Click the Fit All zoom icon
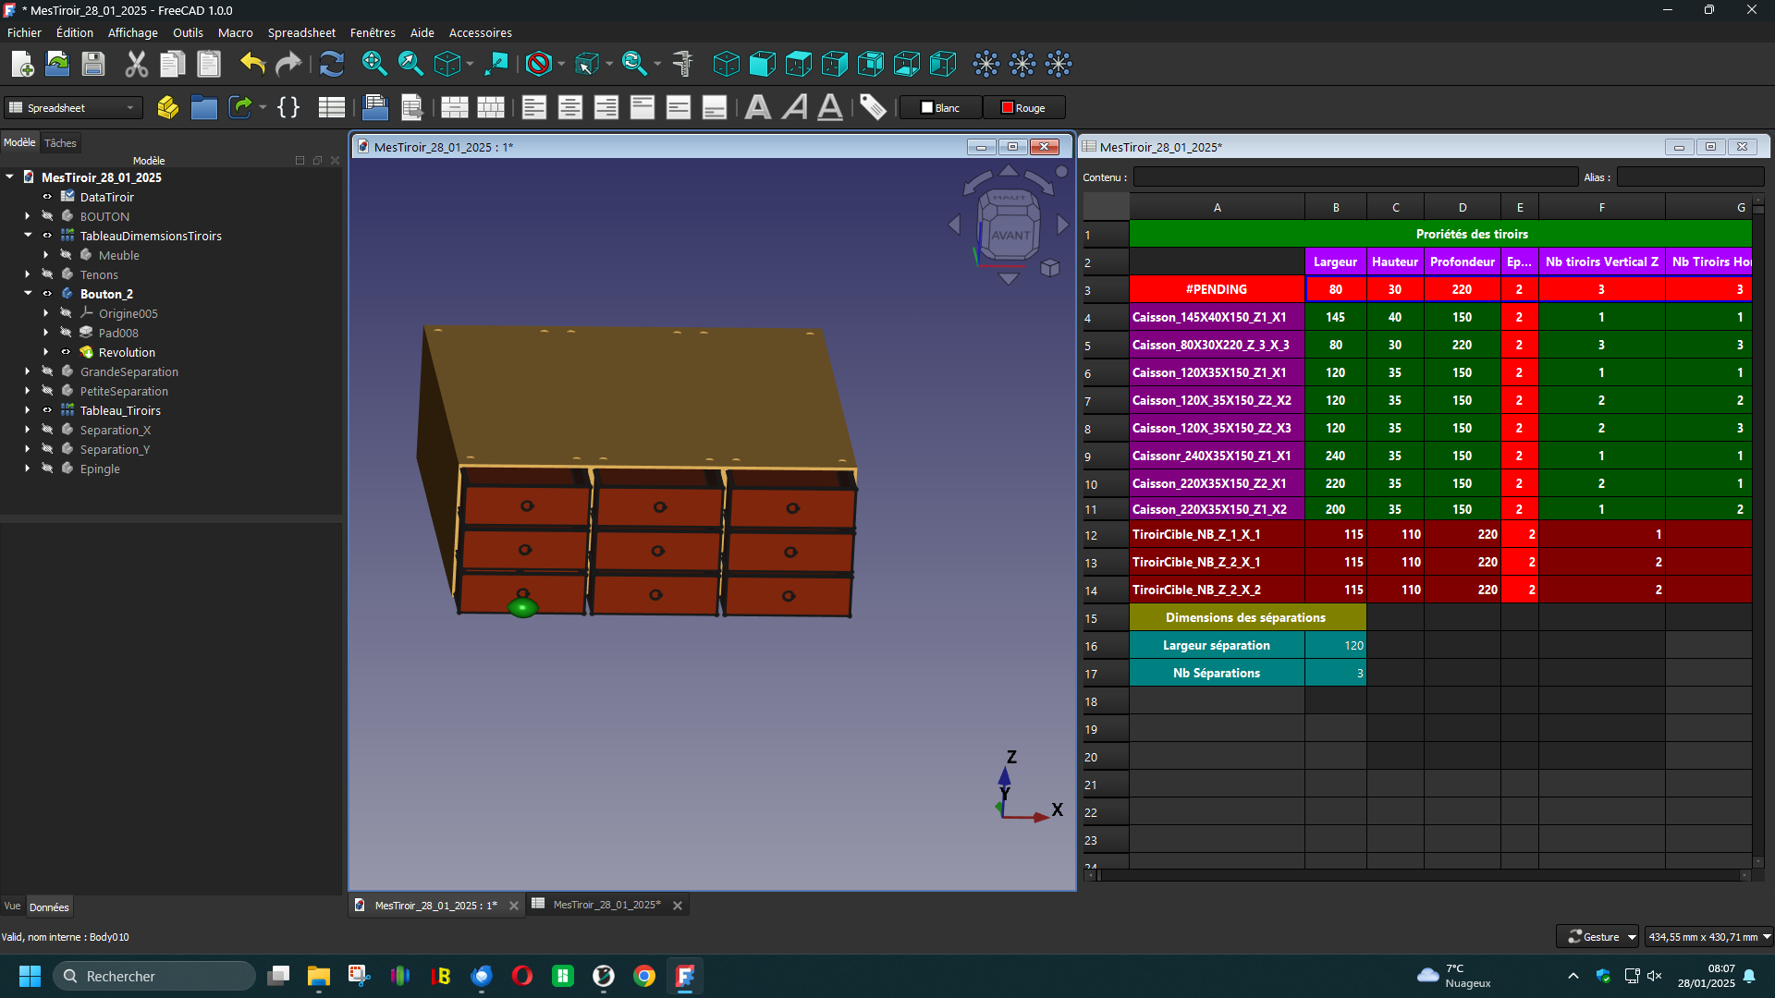This screenshot has height=998, width=1775. pyautogui.click(x=373, y=64)
